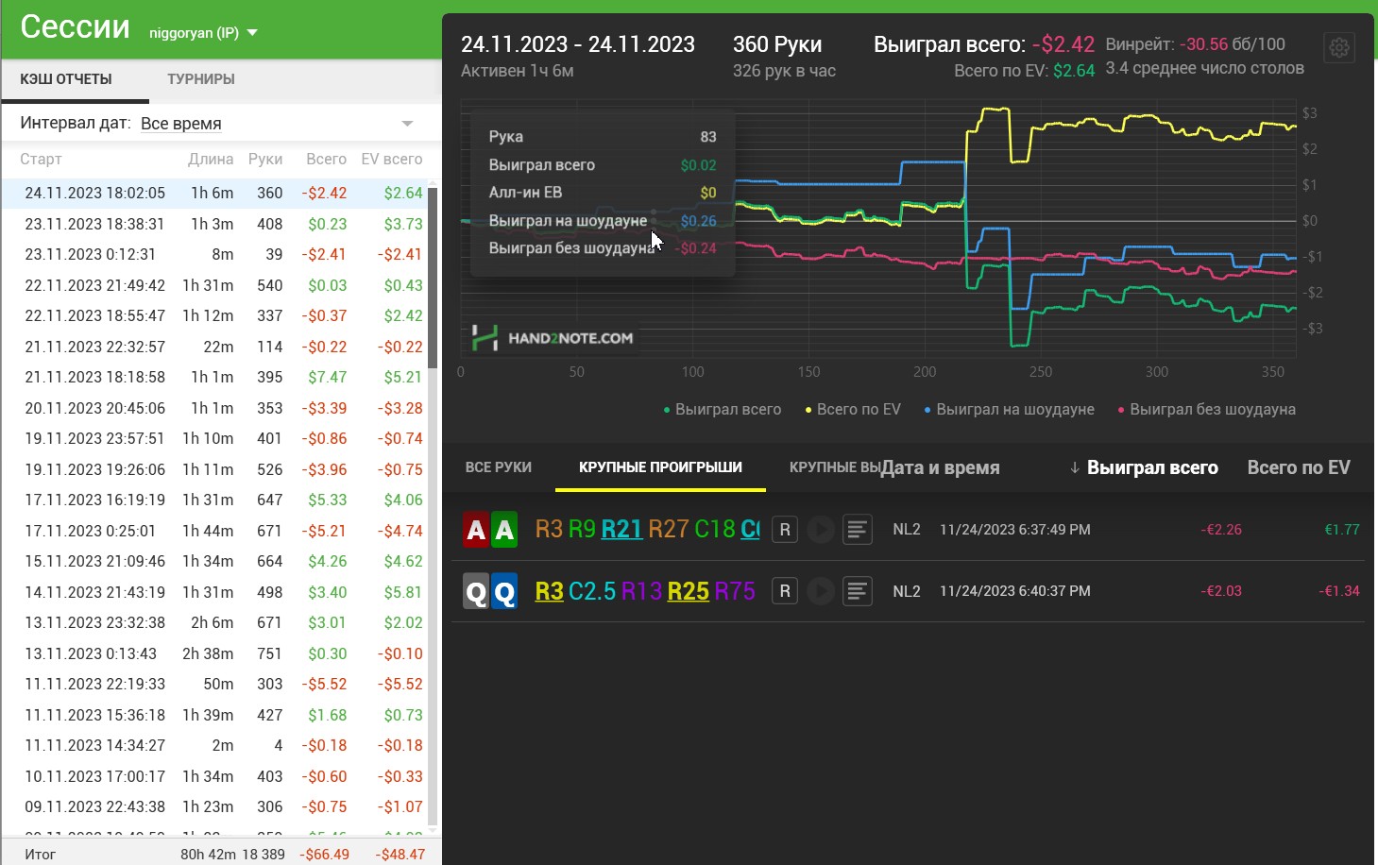Toggle Выиграл без шоудауна legend series
This screenshot has width=1378, height=865.
pyautogui.click(x=1206, y=409)
